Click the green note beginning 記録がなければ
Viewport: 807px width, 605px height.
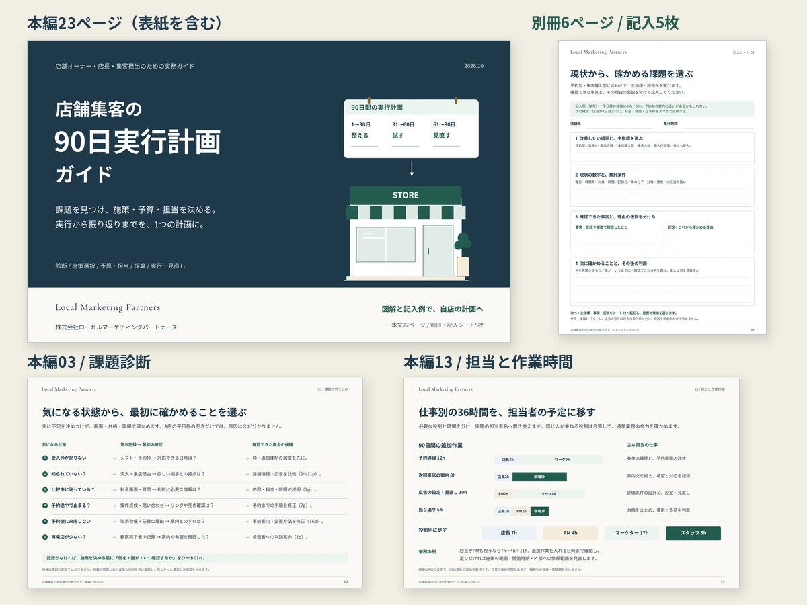[x=195, y=558]
